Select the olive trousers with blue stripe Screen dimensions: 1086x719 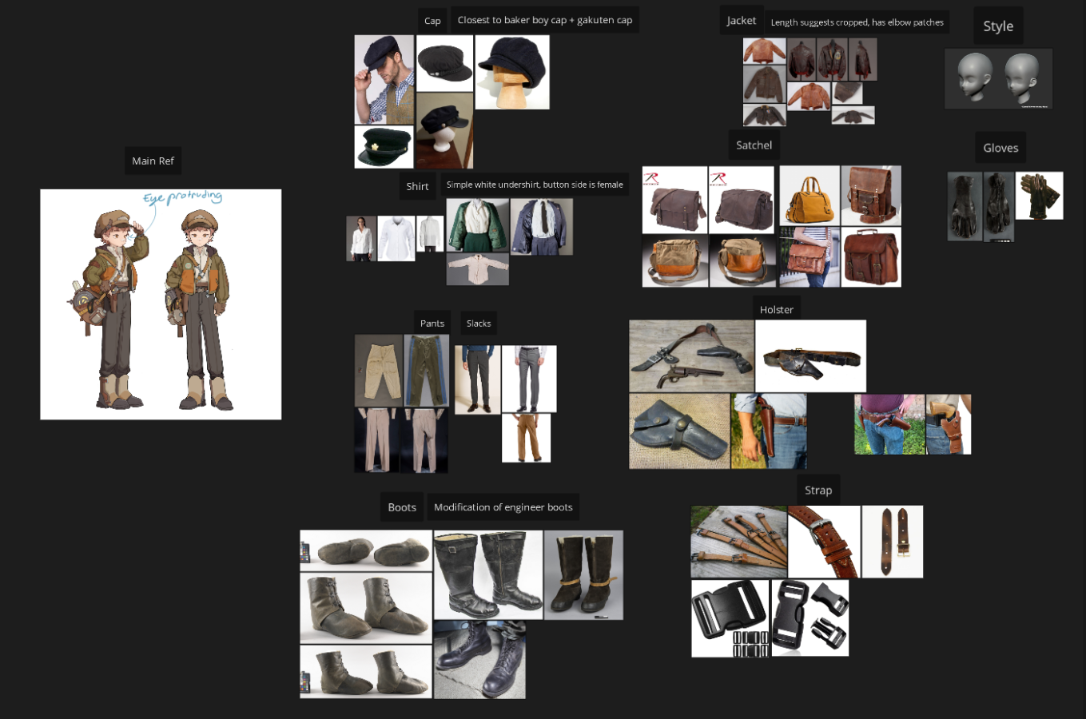tap(427, 371)
